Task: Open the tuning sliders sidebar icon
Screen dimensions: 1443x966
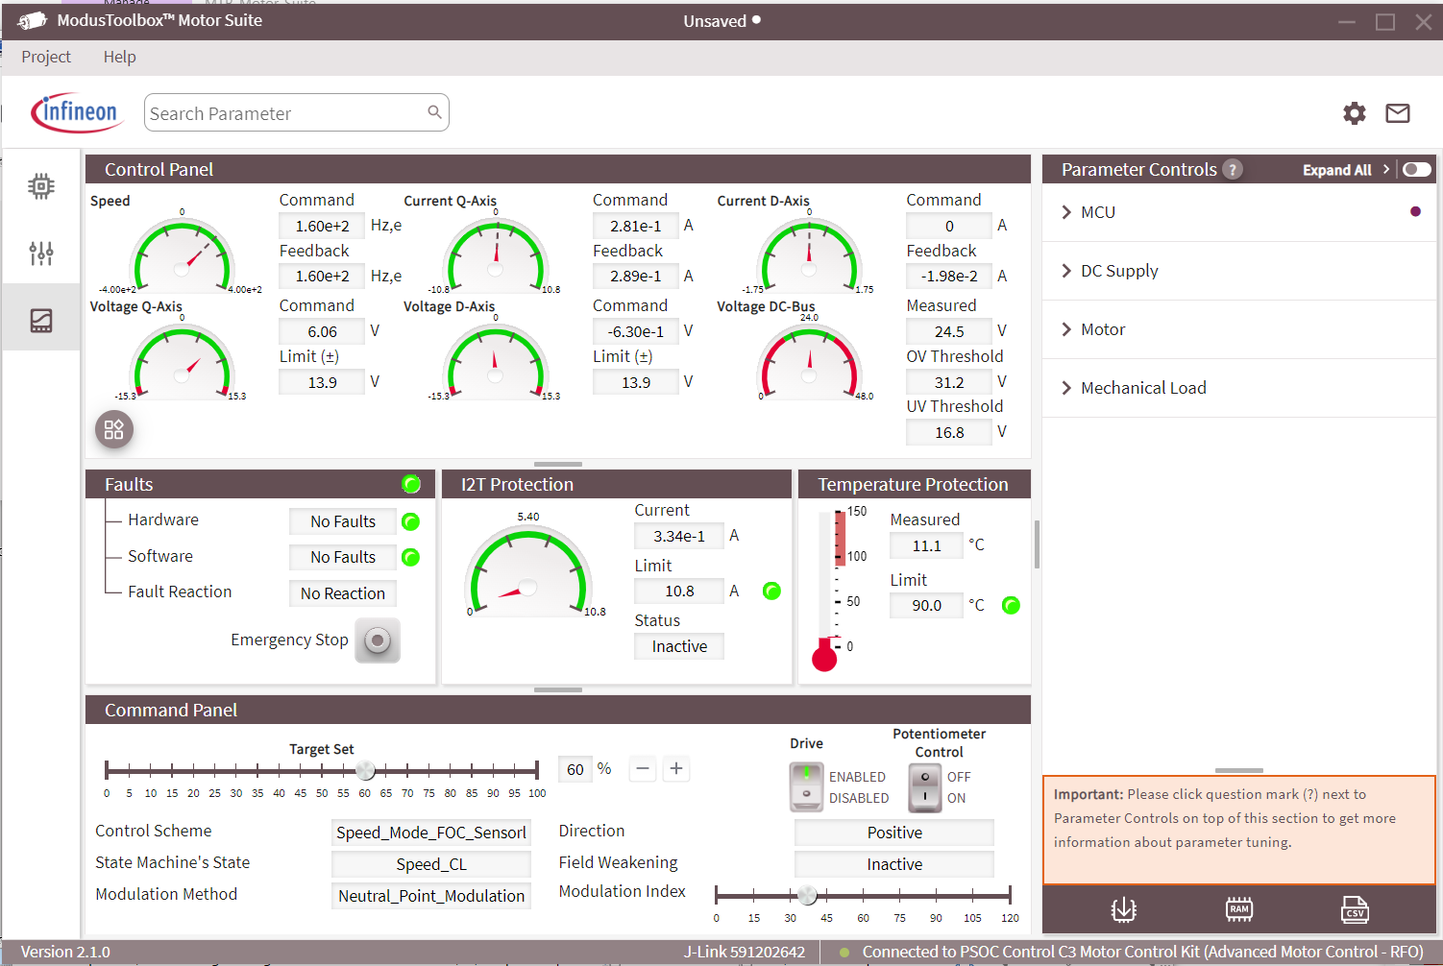Action: pyautogui.click(x=41, y=254)
